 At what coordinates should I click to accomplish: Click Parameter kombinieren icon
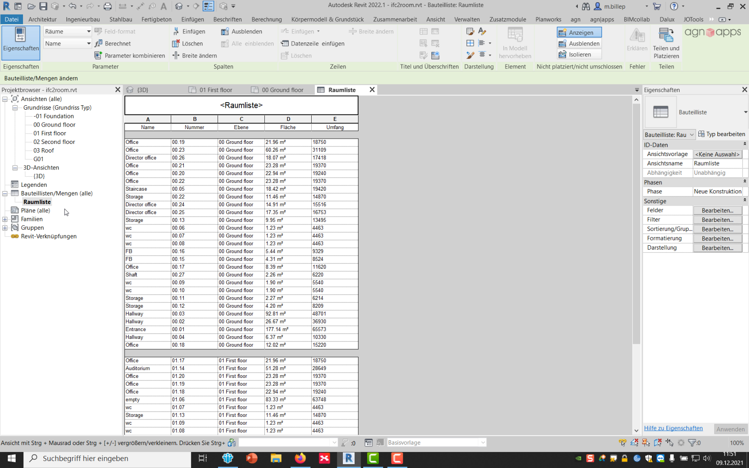tap(130, 55)
